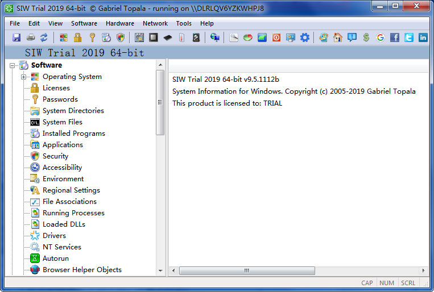Screen dimensions: 434x292
Task: Click the horizontal scrollbar right arrow
Action: [424, 271]
